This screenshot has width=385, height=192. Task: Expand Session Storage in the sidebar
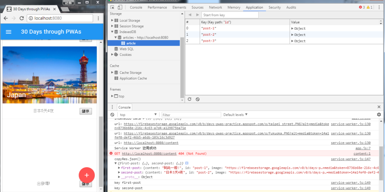[x=112, y=26]
